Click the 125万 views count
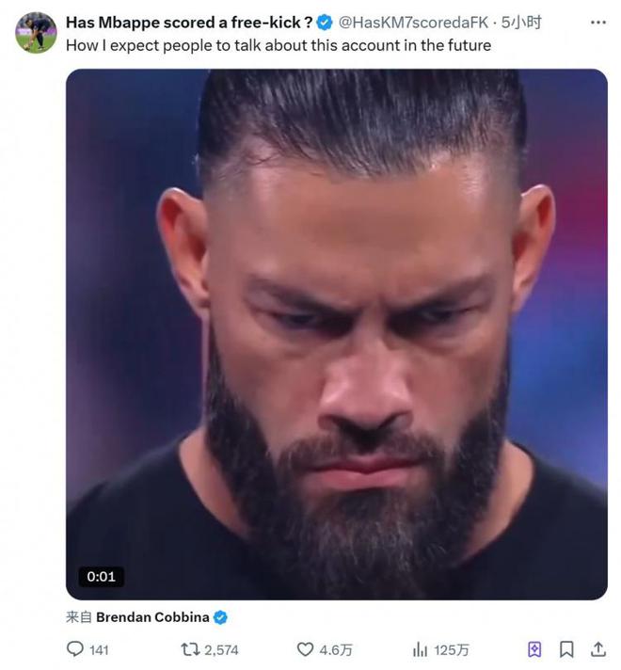621x670 pixels. click(x=453, y=649)
